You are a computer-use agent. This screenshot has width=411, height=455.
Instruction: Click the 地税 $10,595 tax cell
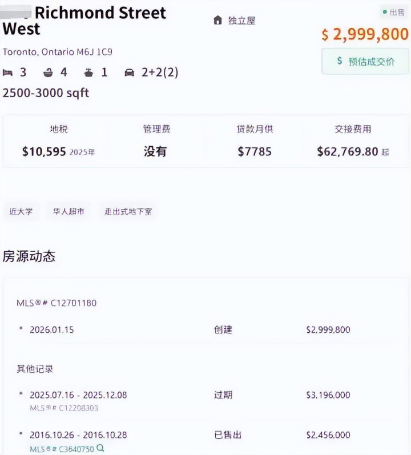click(58, 141)
